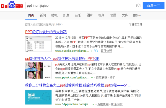The height and width of the screenshot is (108, 166).
Task: Click the V1 verification badge icon
Action: [x=96, y=51]
